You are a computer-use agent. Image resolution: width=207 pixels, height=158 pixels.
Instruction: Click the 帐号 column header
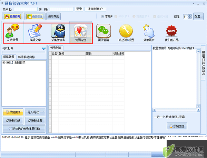72,53
